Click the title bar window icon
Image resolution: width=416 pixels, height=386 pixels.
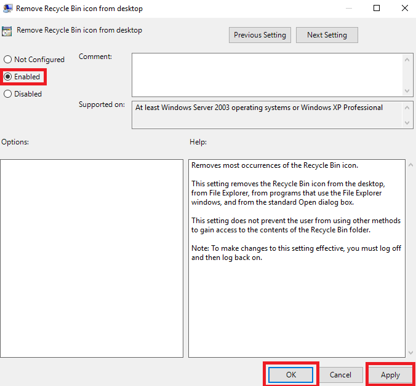[7, 8]
